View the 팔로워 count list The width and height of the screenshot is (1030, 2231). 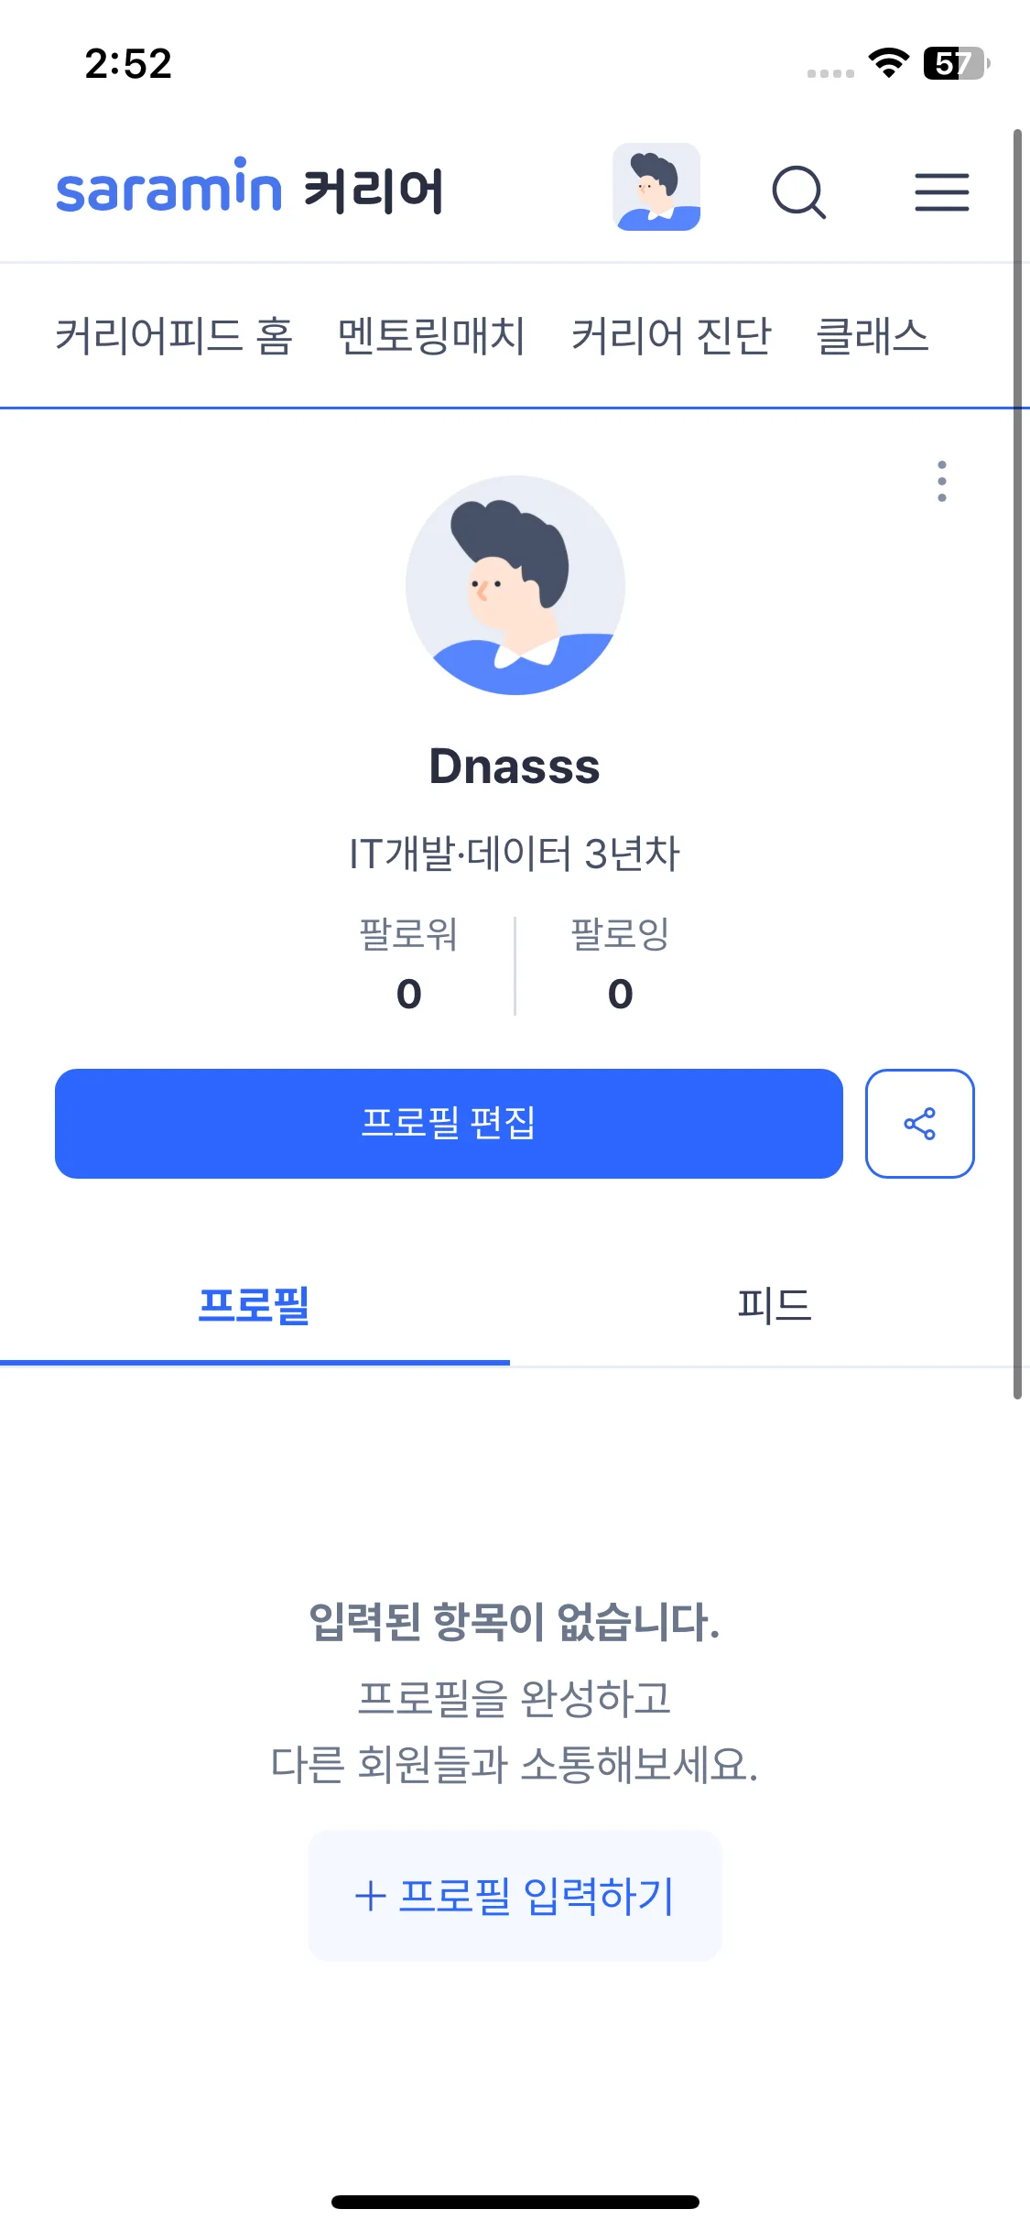click(408, 965)
